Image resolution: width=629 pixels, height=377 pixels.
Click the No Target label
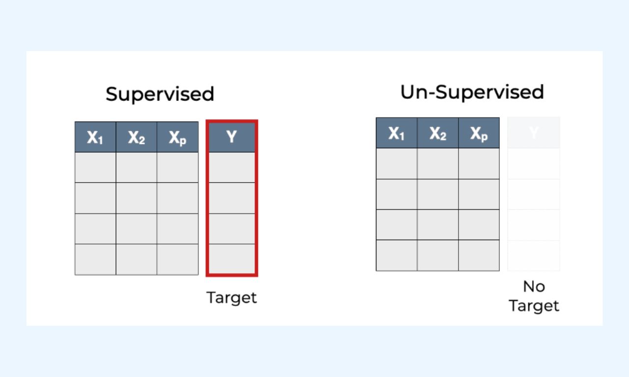pos(534,296)
